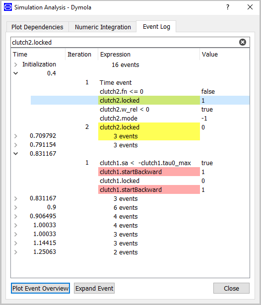Collapse the 0.4 time event row
The height and width of the screenshot is (305, 261).
[16, 73]
